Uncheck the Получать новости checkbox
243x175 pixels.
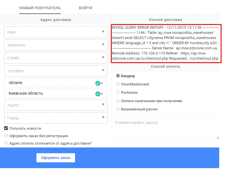[x=6, y=129]
